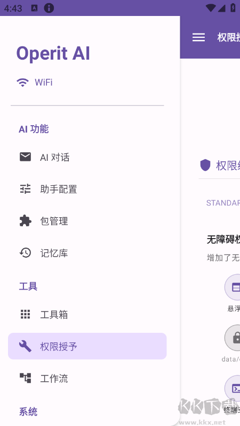Tap the 助手配置 sliders icon
Viewport: 240px width, 426px height.
click(25, 189)
